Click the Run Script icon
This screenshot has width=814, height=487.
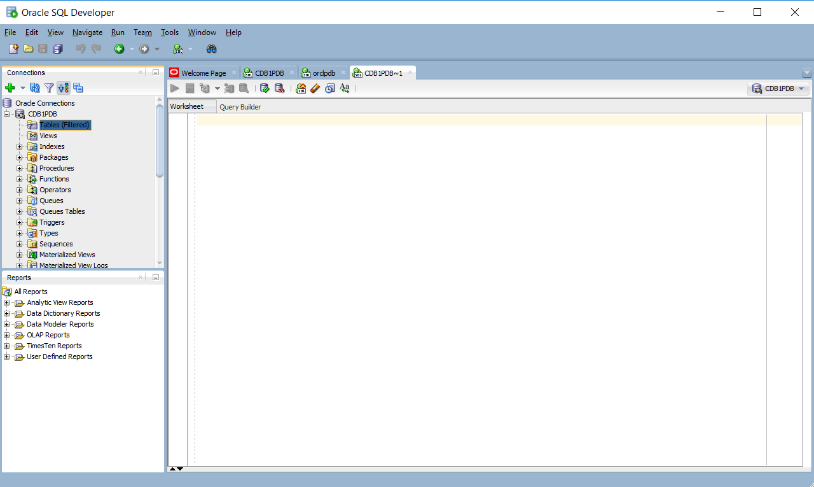(190, 88)
